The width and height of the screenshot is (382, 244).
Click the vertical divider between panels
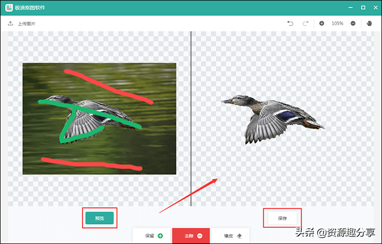(x=191, y=119)
